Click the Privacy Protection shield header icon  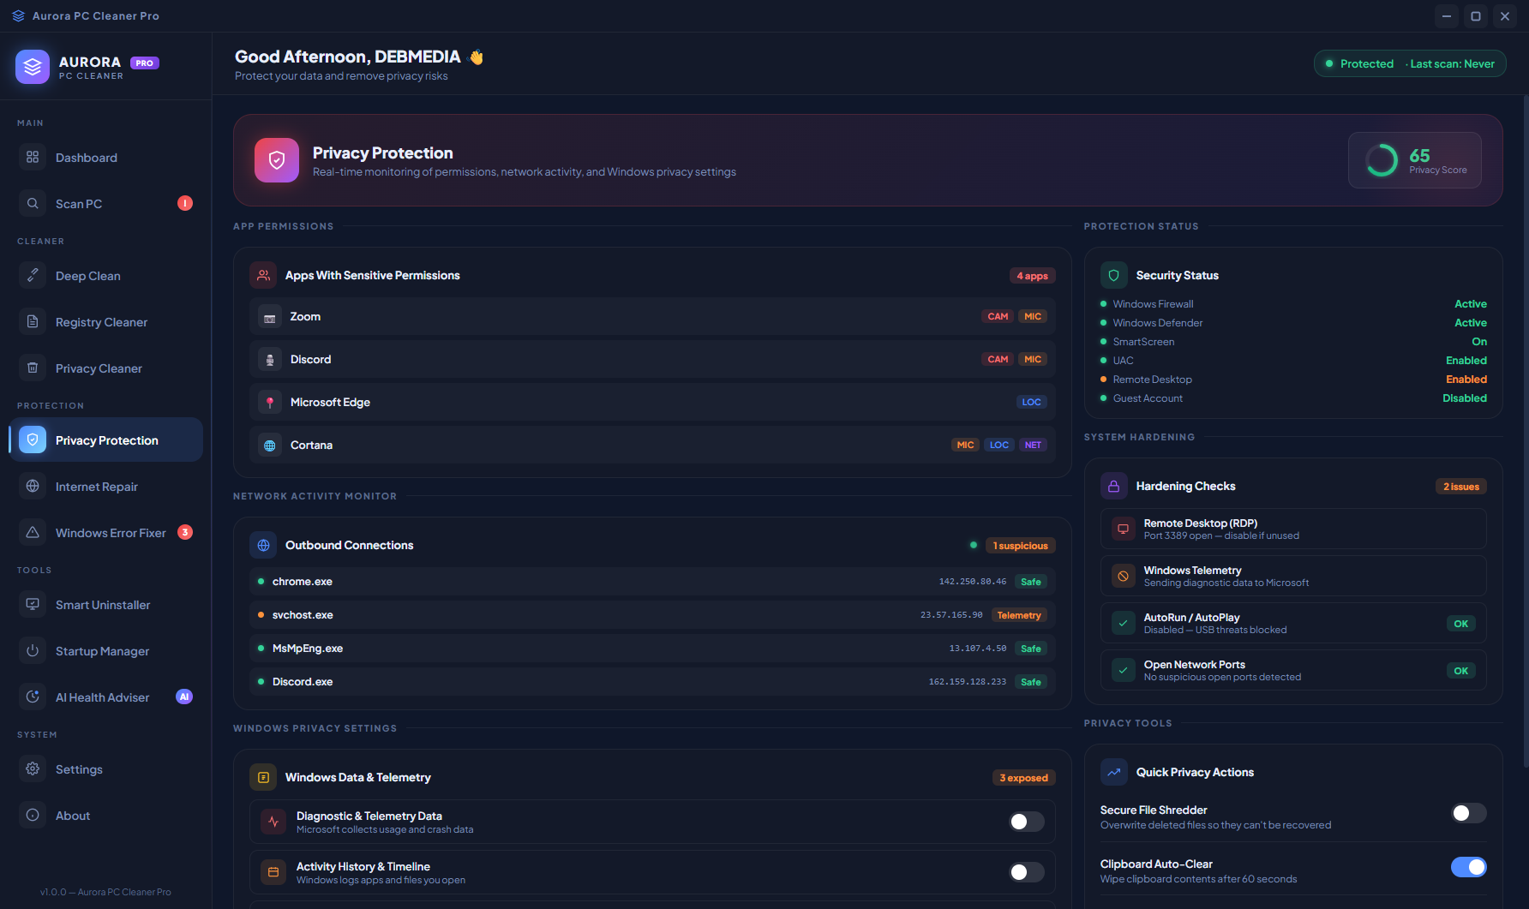(277, 160)
